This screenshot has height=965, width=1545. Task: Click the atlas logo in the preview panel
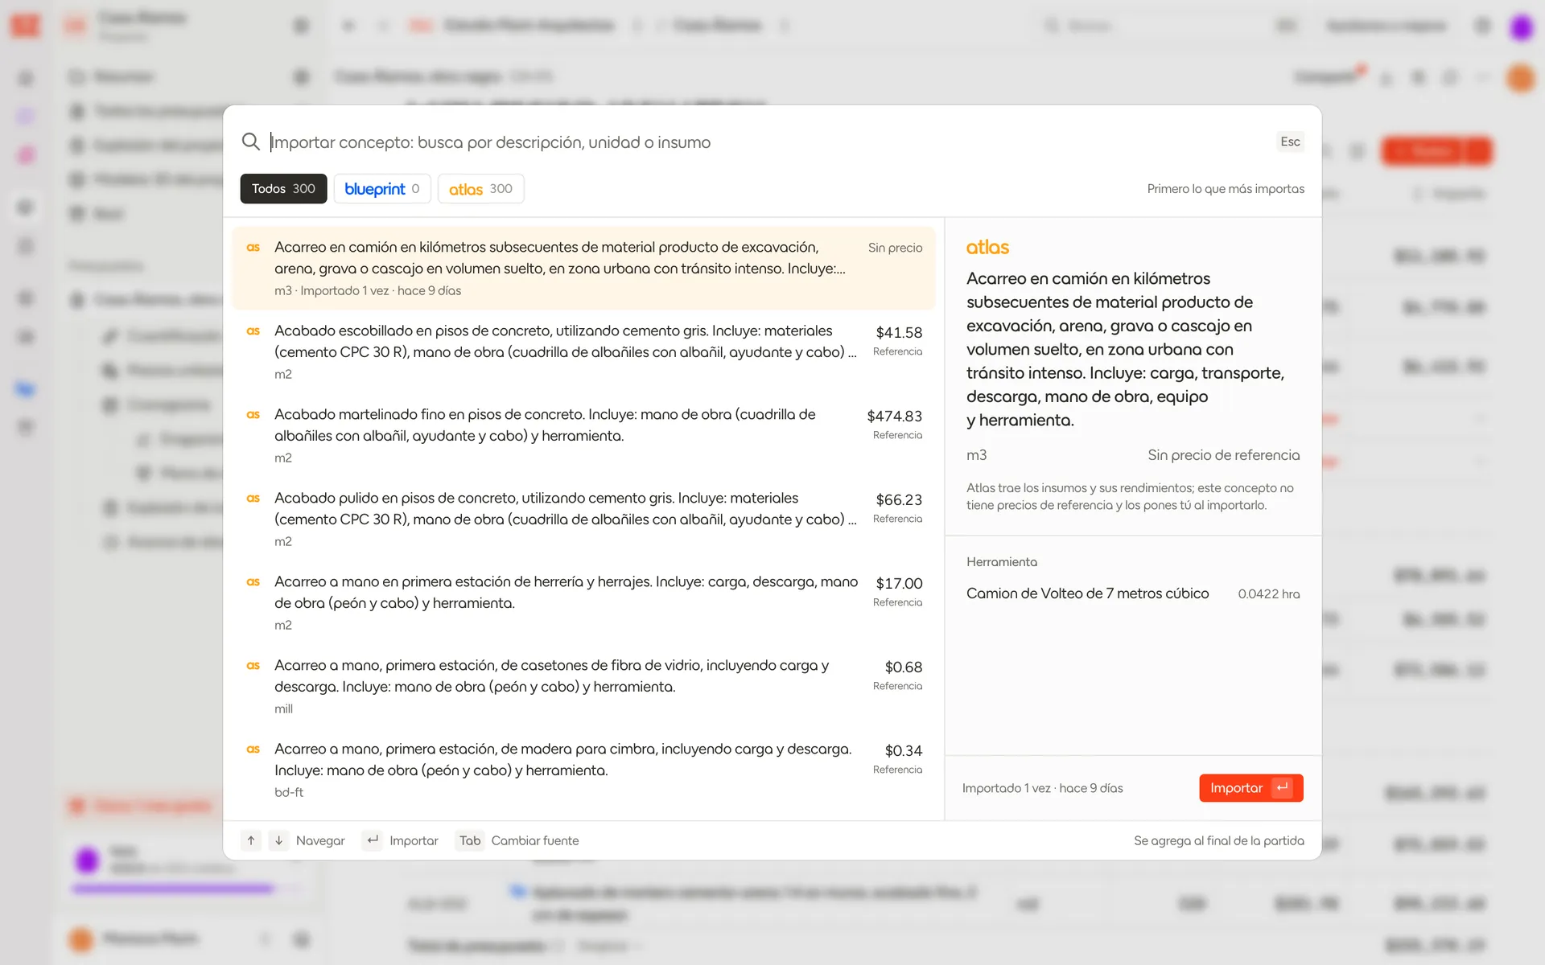[987, 247]
